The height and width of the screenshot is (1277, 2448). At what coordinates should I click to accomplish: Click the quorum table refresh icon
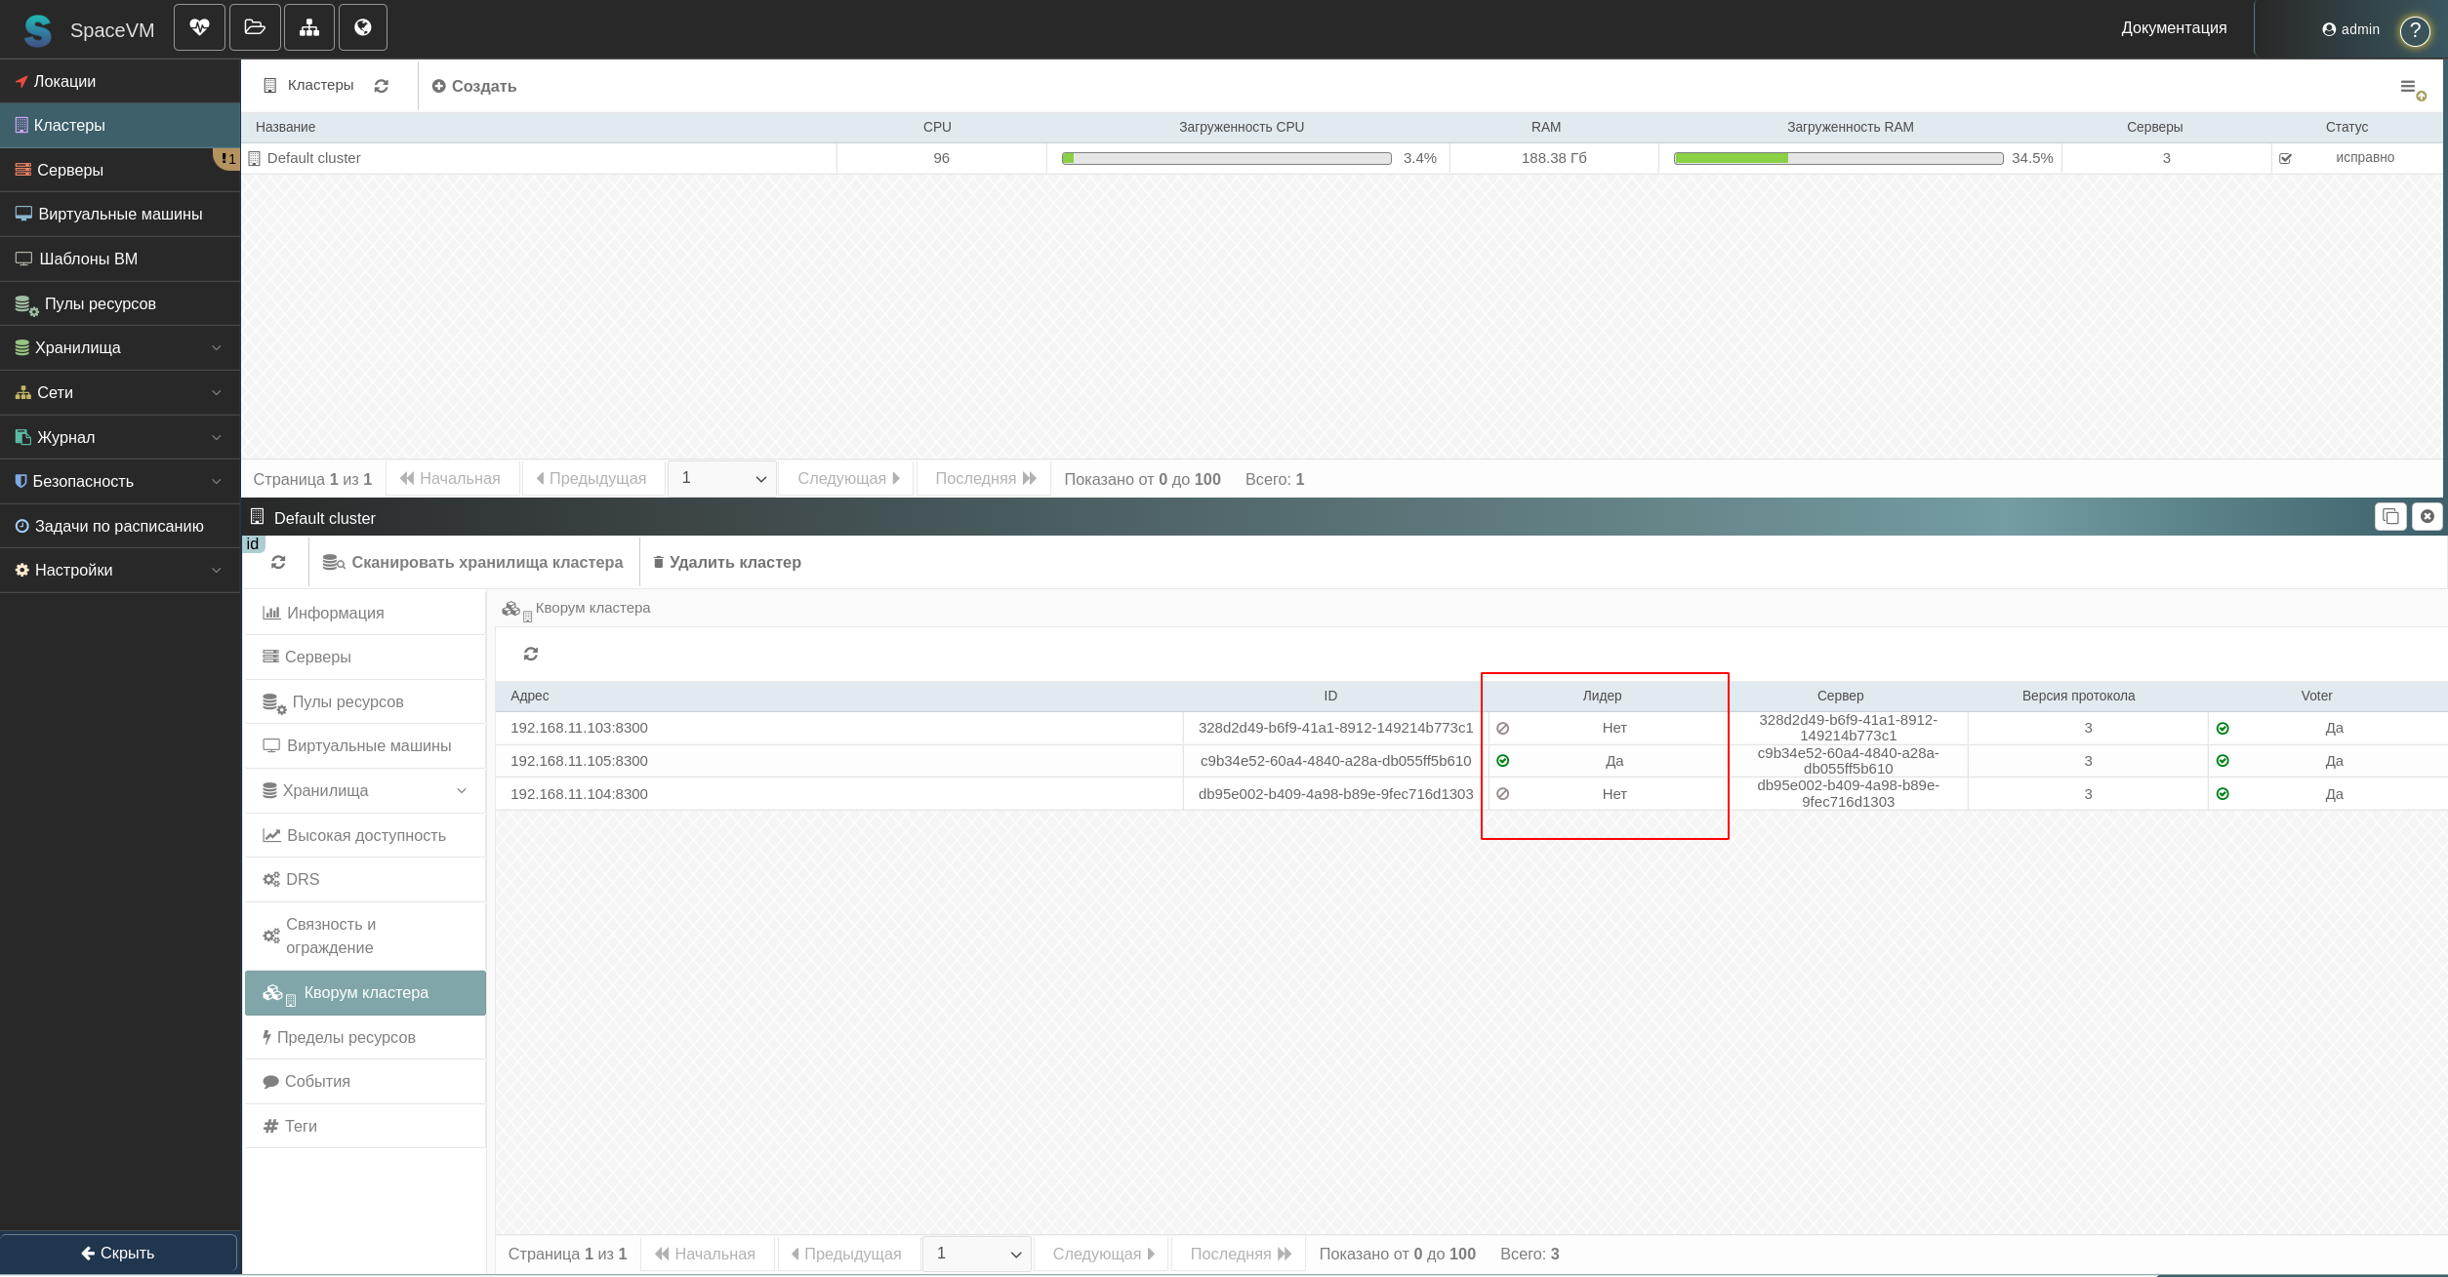point(531,654)
